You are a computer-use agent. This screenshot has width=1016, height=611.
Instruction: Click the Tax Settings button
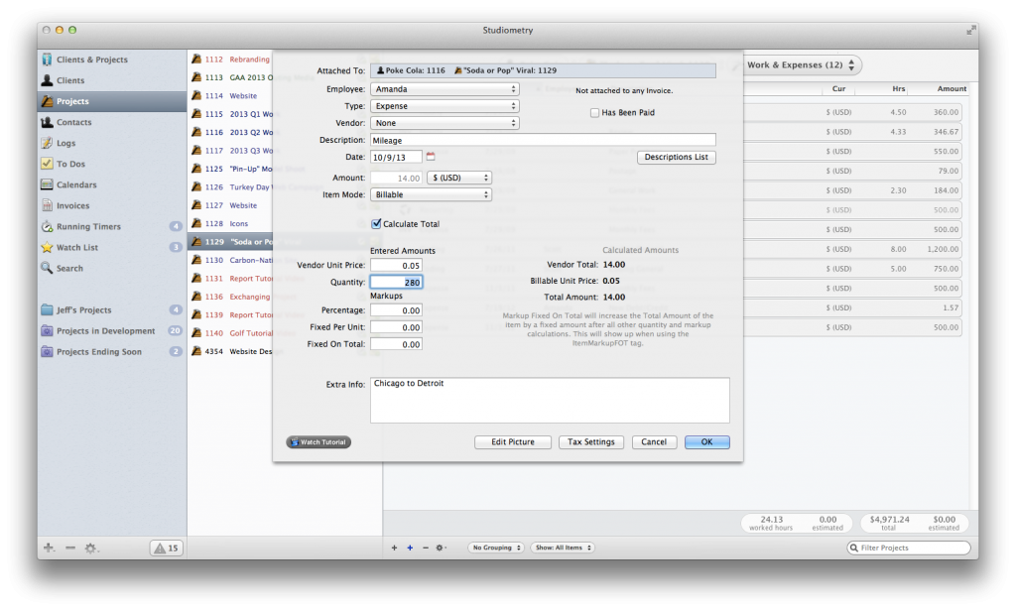tap(591, 442)
